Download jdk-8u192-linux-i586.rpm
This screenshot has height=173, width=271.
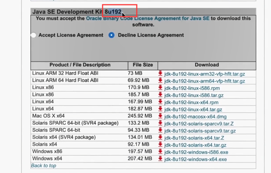tap(192, 88)
